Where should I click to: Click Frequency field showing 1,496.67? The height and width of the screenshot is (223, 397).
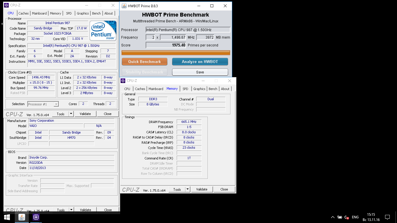pyautogui.click(x=173, y=37)
